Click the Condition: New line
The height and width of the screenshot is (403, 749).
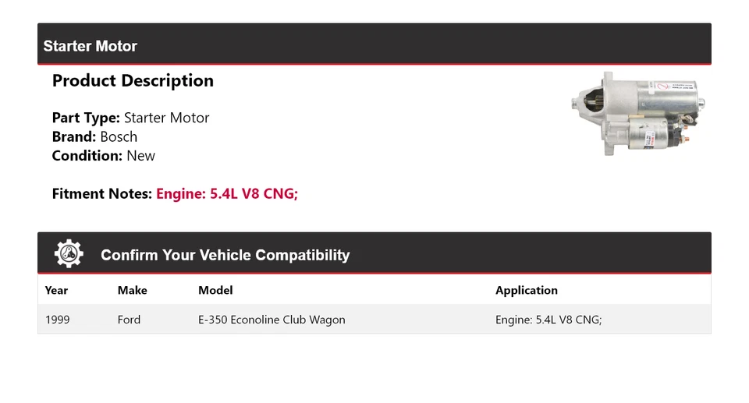tap(103, 156)
